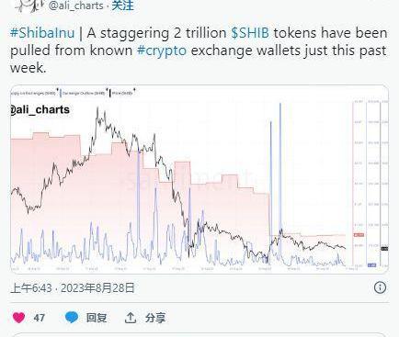399x337 pixels.
Task: Click the profile avatar image
Action: (x=29, y=6)
